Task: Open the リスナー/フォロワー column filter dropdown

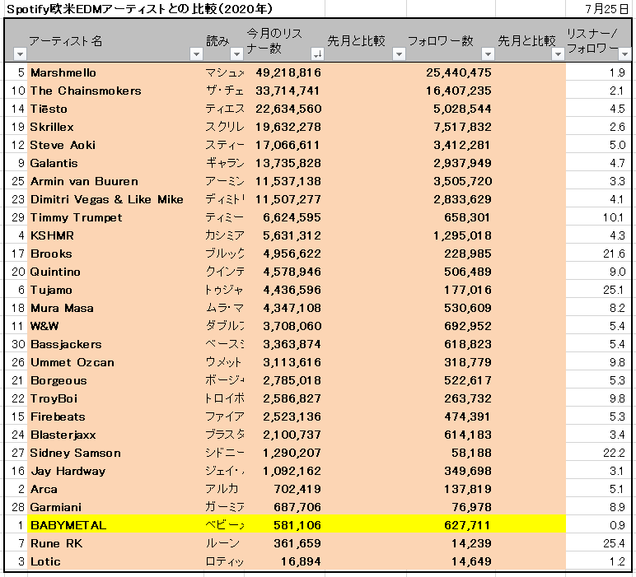Action: (624, 54)
